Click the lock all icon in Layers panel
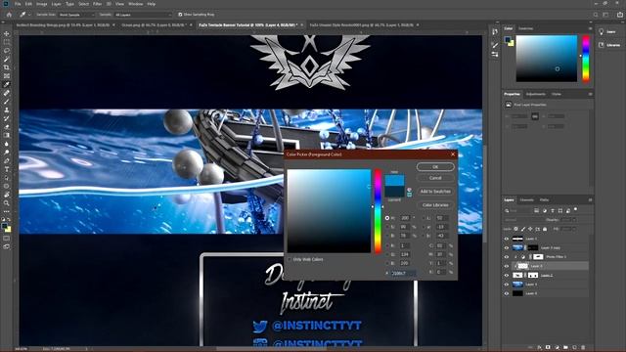The width and height of the screenshot is (626, 352). pos(545,229)
